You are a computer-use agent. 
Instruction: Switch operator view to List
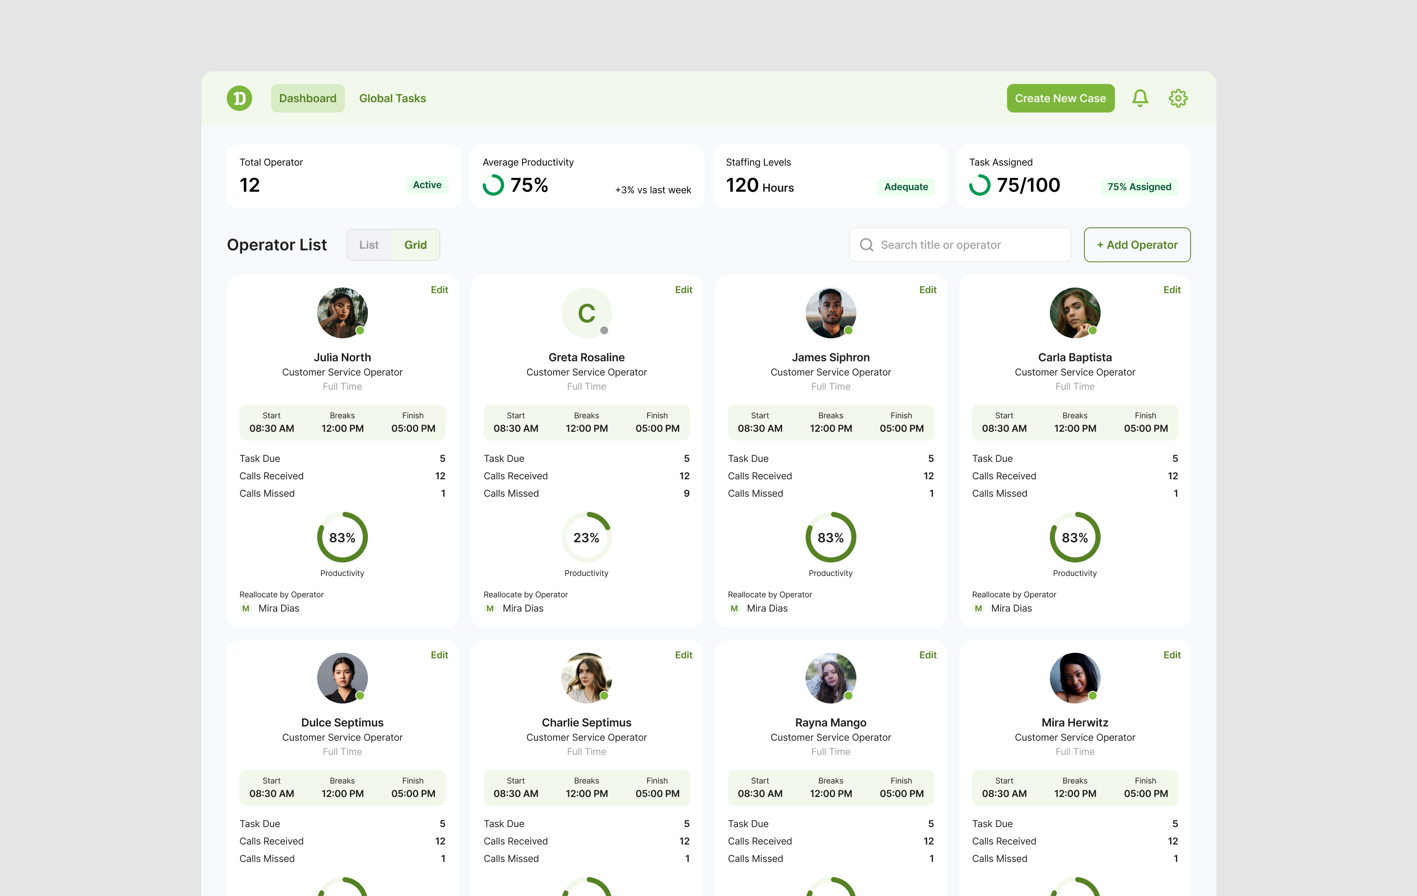pos(369,244)
